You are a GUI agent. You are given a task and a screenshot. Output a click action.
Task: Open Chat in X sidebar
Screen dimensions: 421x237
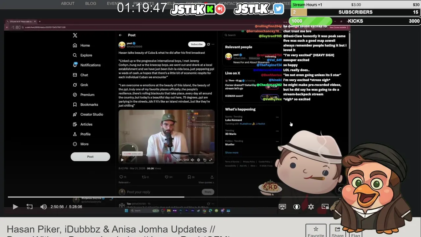pyautogui.click(x=81, y=75)
